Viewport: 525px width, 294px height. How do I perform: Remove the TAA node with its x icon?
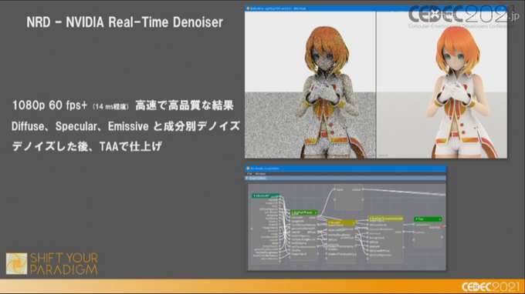pos(439,219)
